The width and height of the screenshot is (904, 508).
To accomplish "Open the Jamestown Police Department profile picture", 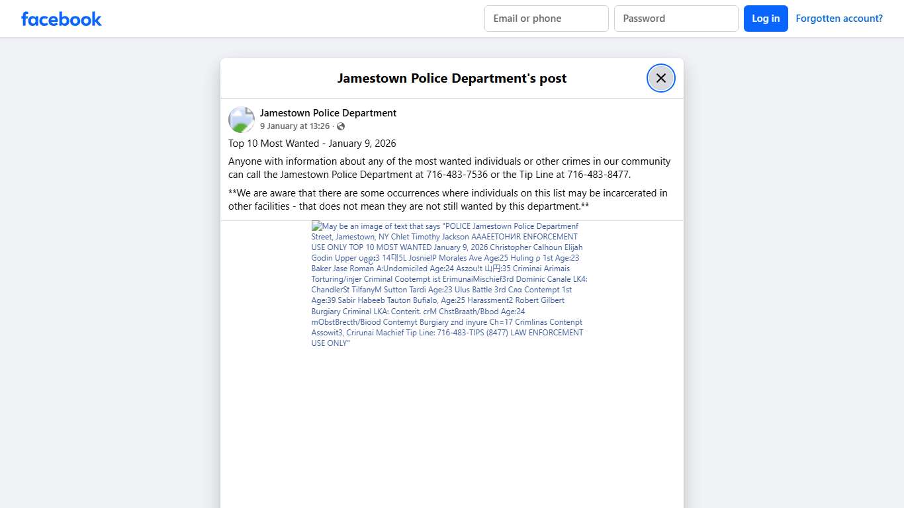I will [242, 120].
